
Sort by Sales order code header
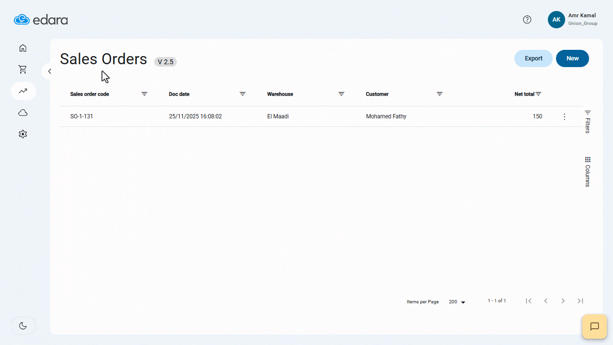point(90,94)
